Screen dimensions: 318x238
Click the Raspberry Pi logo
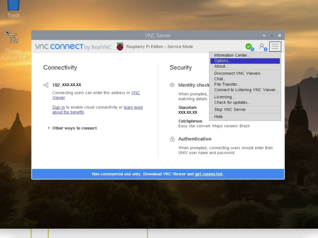(x=120, y=46)
